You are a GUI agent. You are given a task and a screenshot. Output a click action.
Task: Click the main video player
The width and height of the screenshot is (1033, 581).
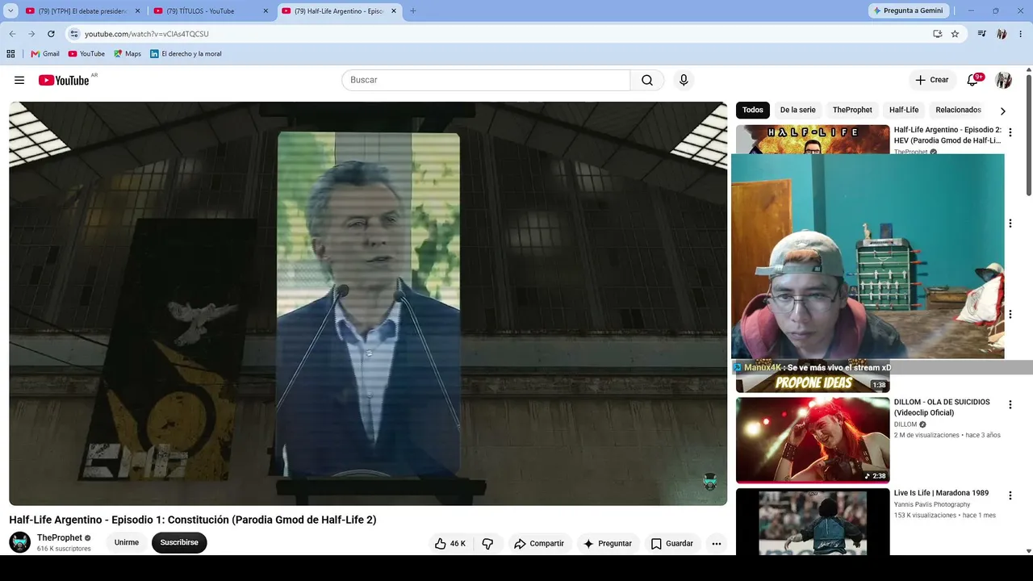368,303
